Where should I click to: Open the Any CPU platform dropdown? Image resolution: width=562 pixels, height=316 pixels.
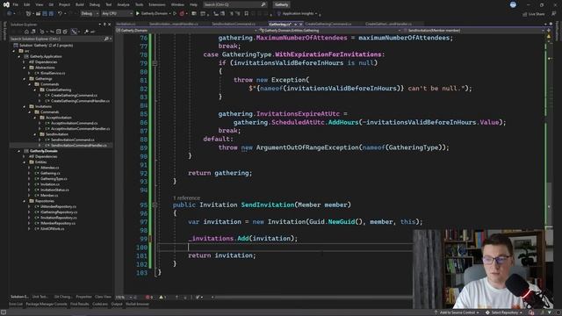point(117,14)
